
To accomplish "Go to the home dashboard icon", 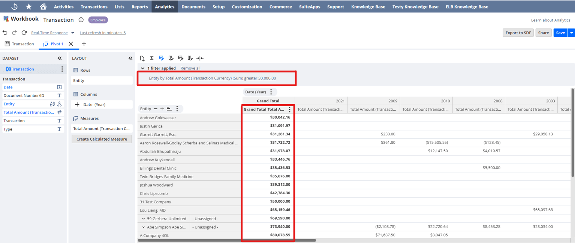I will pos(43,6).
